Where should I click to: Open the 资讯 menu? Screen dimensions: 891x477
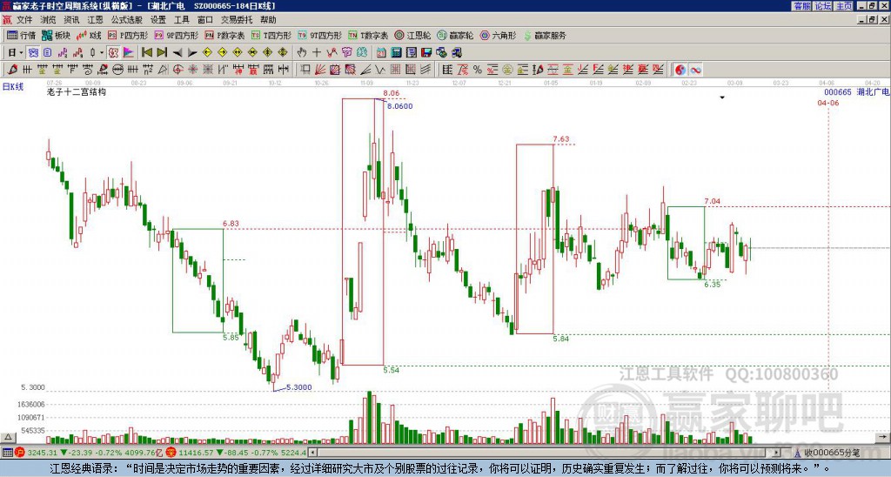71,20
